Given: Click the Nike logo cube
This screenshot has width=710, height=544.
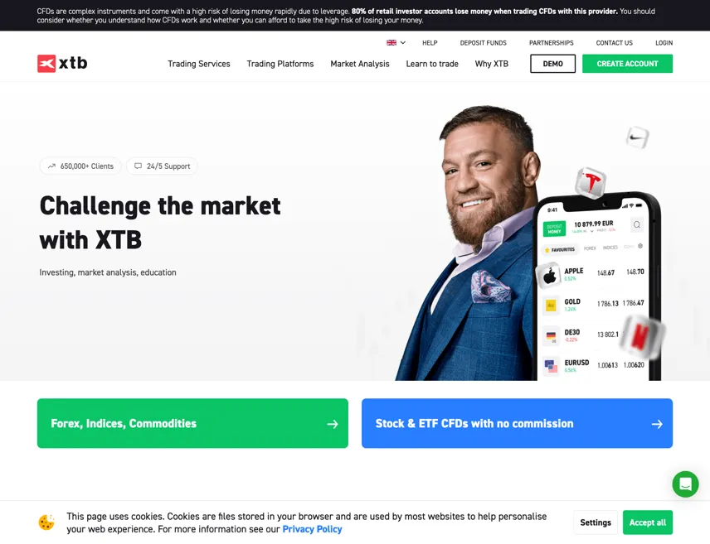Looking at the screenshot, I should (638, 137).
